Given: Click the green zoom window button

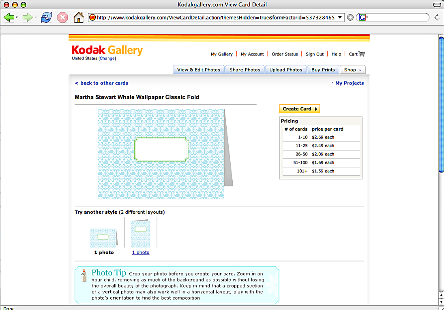Looking at the screenshot, I should click(24, 4).
